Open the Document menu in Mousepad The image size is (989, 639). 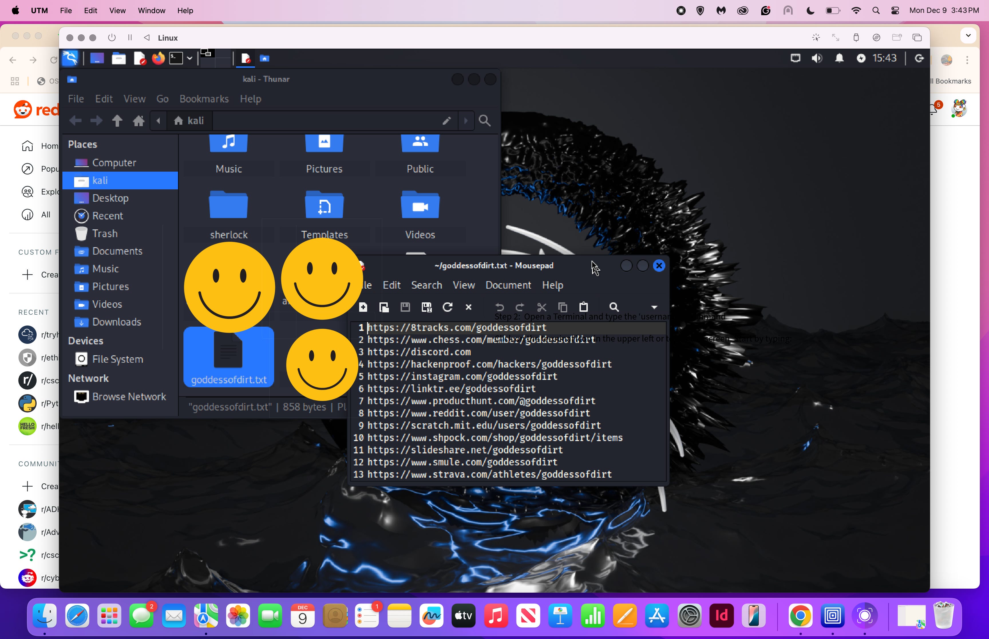508,285
